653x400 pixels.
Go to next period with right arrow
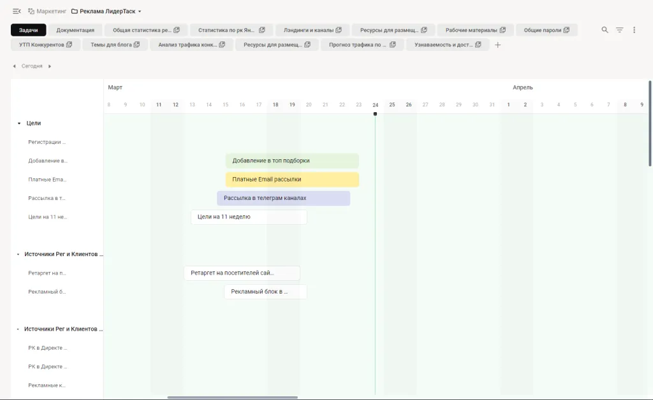pyautogui.click(x=50, y=66)
